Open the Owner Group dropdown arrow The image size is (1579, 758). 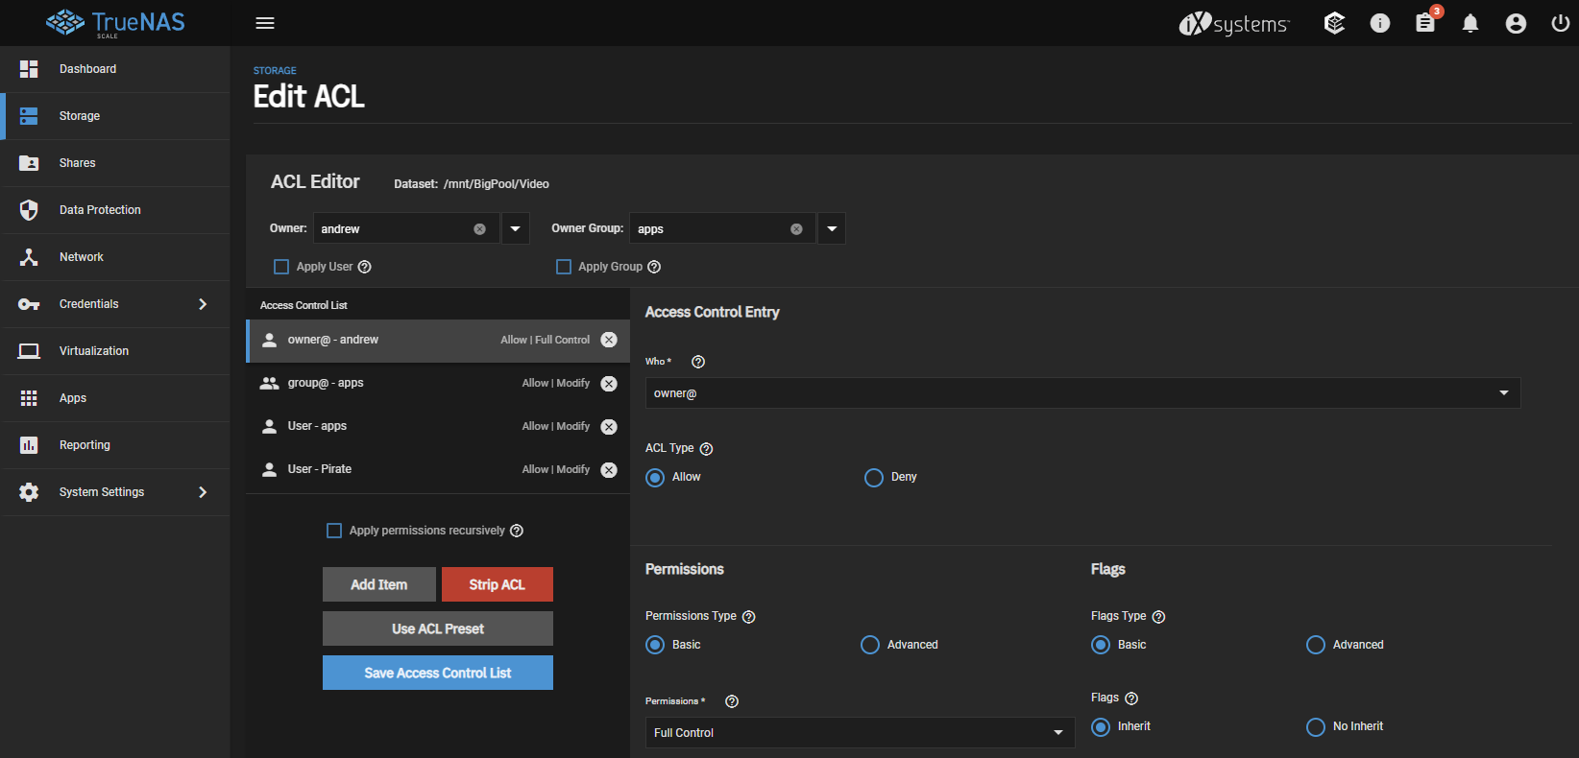click(832, 228)
